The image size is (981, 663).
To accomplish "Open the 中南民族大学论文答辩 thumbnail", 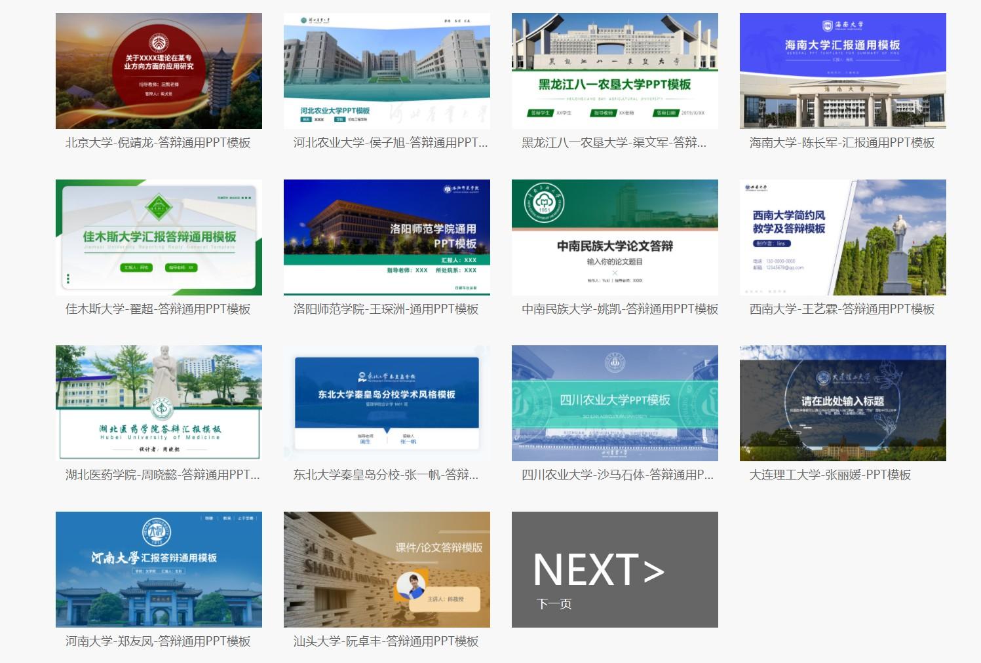I will [615, 237].
